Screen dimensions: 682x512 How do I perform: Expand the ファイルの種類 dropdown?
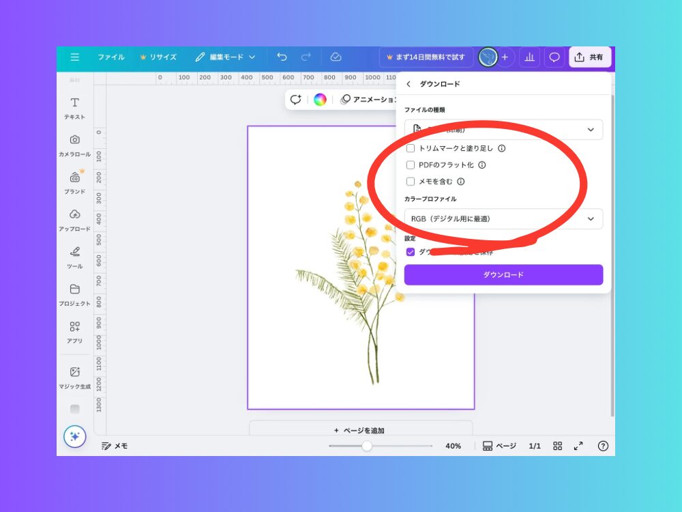coord(503,130)
